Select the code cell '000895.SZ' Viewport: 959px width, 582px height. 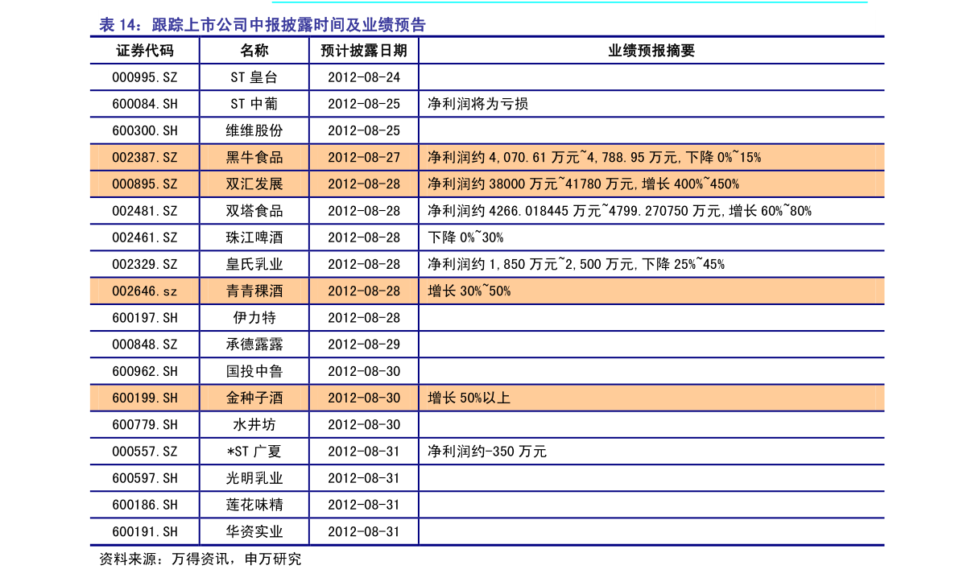145,184
